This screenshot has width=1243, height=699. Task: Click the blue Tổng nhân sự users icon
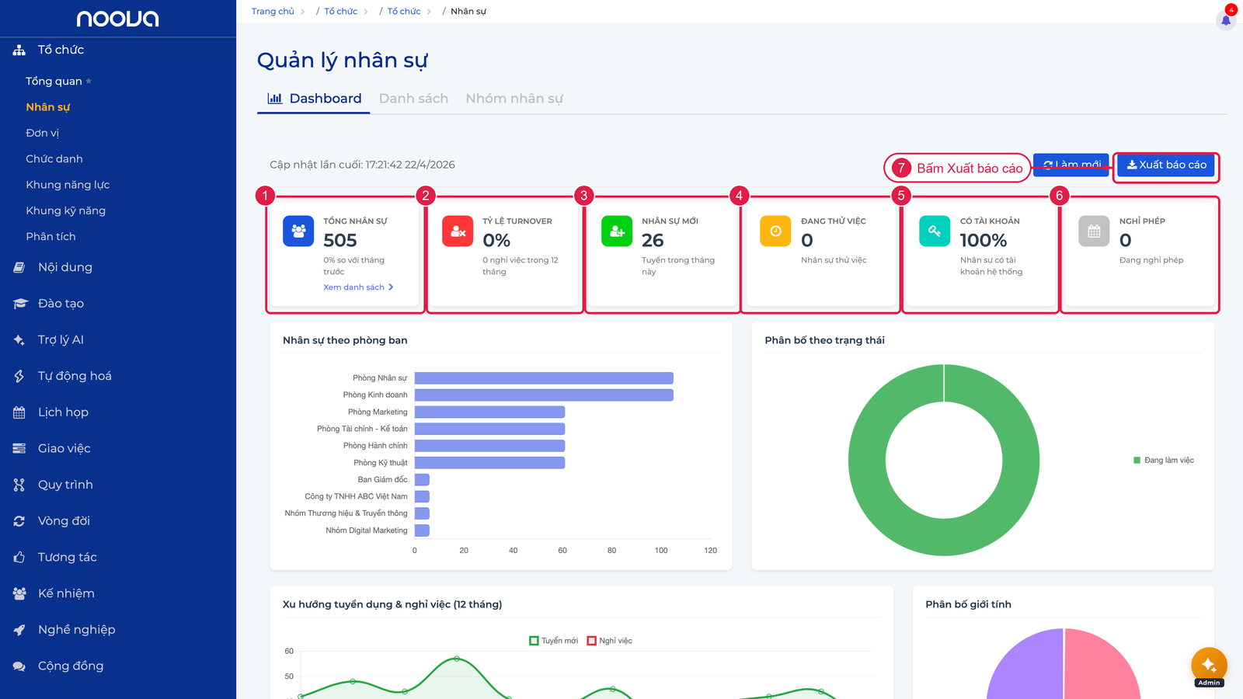pyautogui.click(x=298, y=231)
